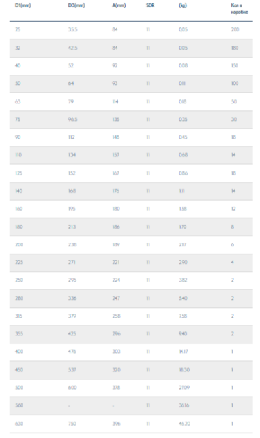Viewport: 260px width, 438px height.
Task: Select the row with D1 value 280
Action: coord(131,298)
